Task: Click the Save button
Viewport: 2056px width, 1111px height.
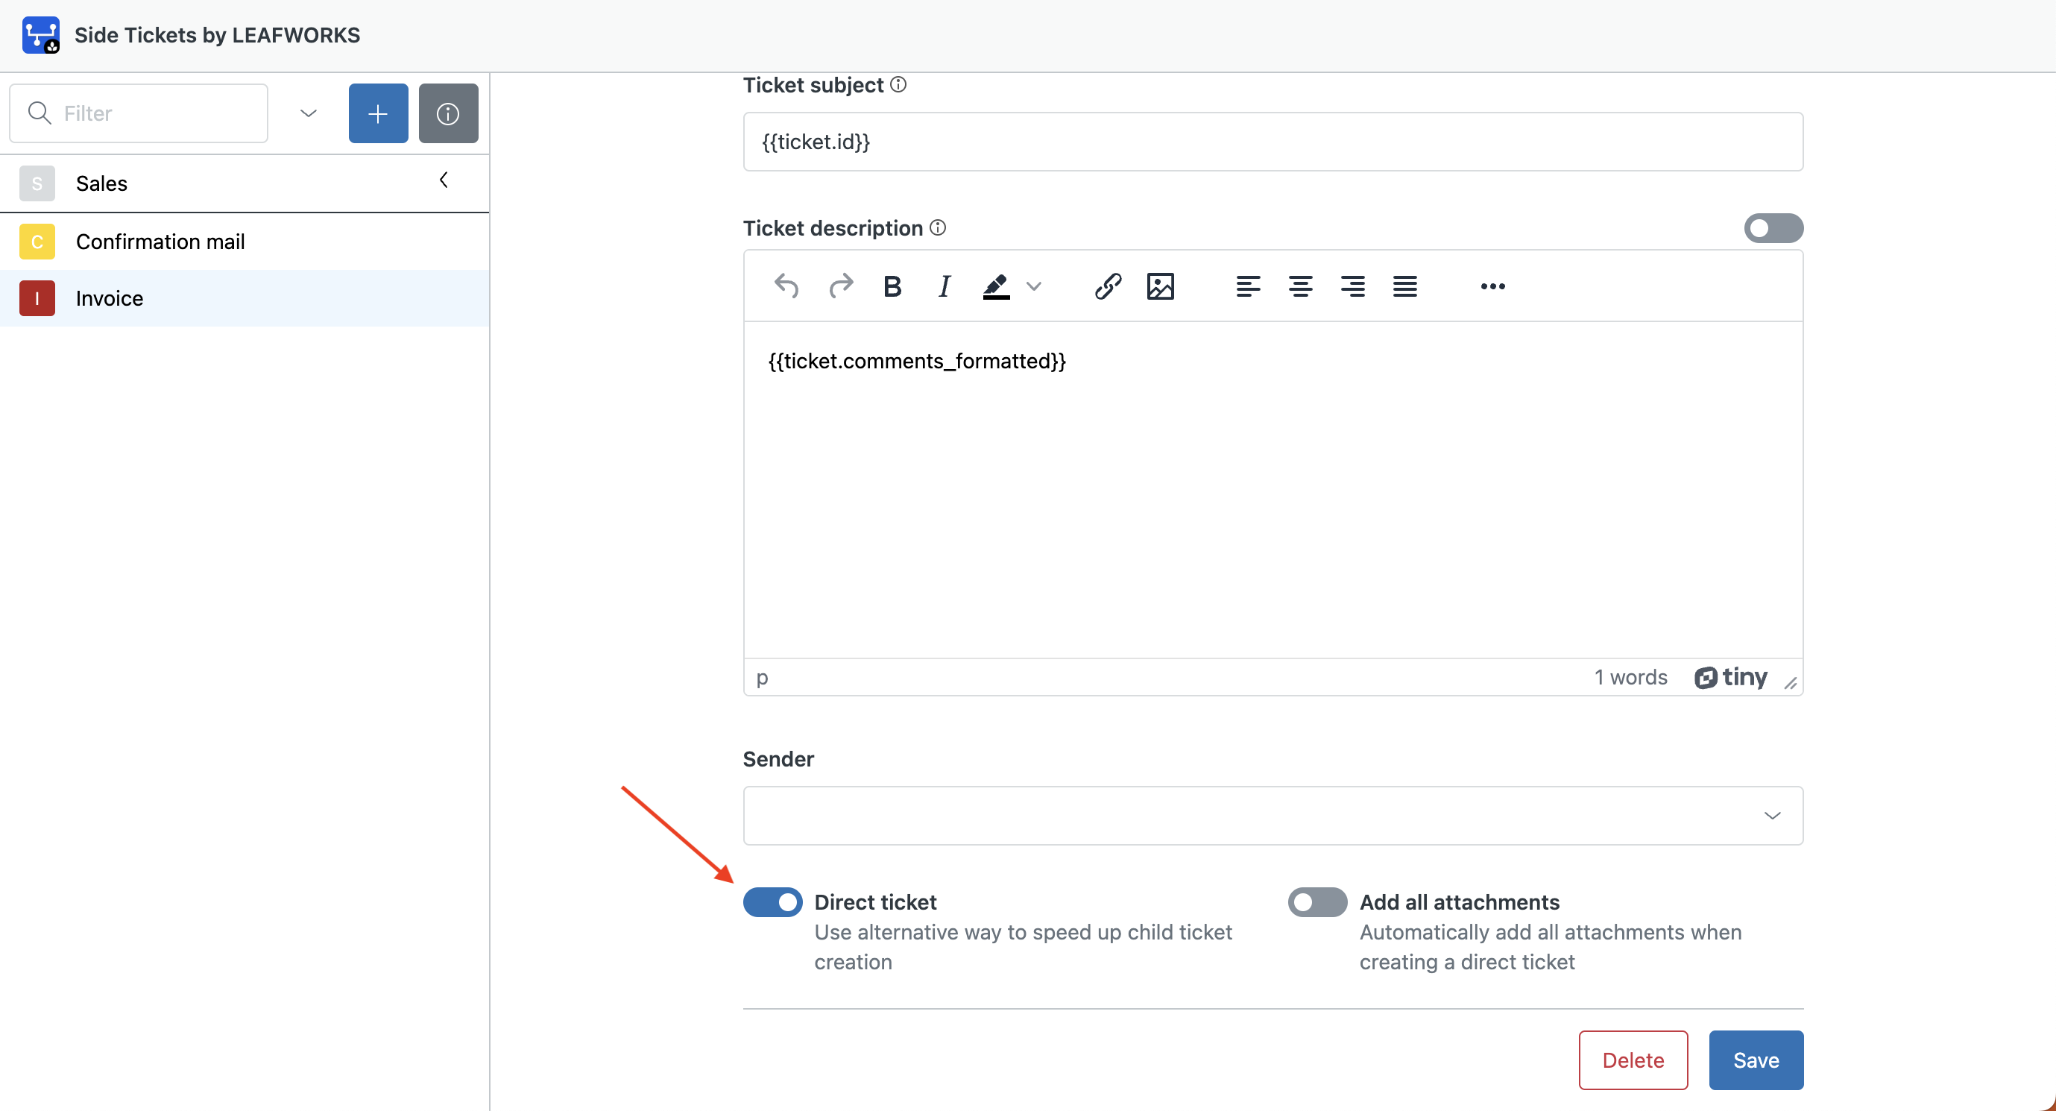Action: point(1755,1060)
